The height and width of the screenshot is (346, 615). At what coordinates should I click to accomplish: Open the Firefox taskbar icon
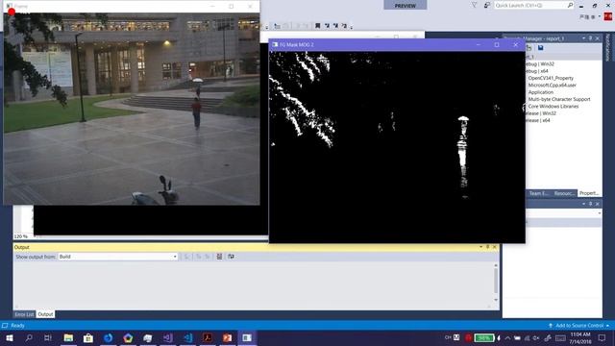pos(109,337)
